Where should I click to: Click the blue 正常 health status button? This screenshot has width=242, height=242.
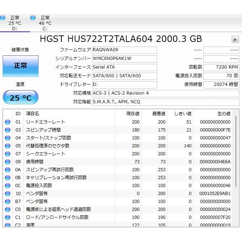pos(21,66)
